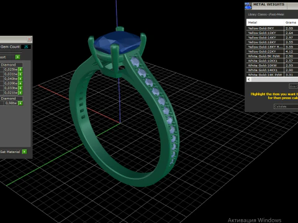Select the White Gold:10KW row
The image size is (298, 223).
click(272, 66)
